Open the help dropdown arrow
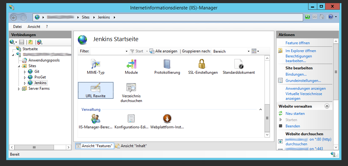This screenshot has width=348, height=166. tap(336, 17)
